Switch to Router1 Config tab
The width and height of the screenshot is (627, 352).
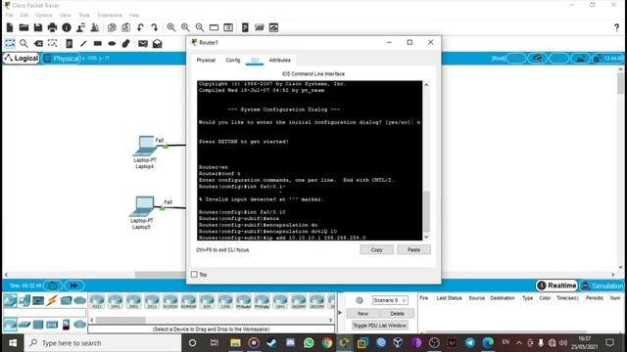click(x=233, y=60)
